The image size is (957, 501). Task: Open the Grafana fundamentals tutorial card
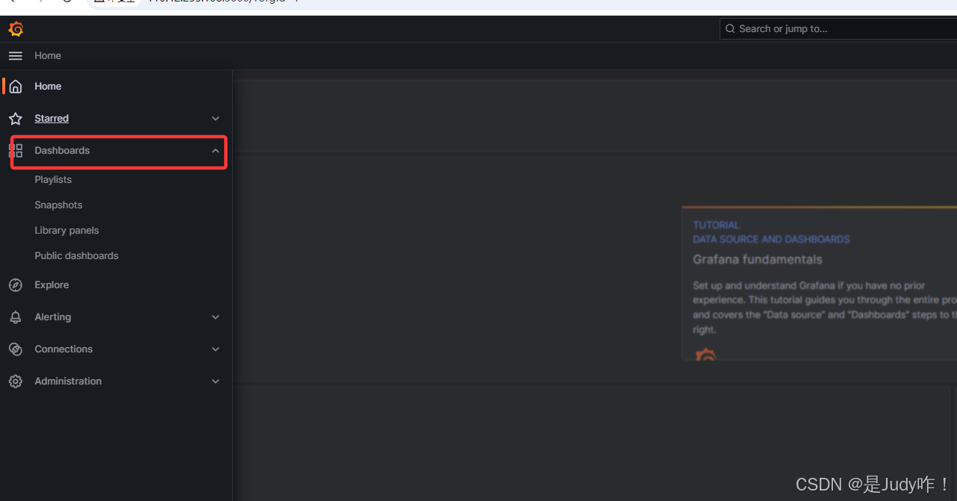[x=819, y=284]
